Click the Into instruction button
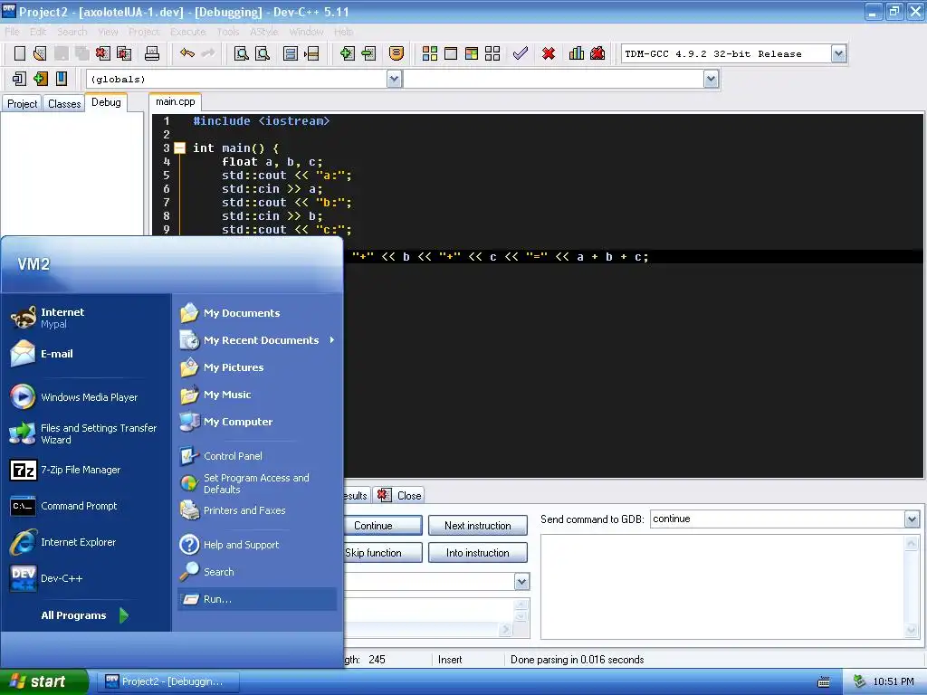 478,553
